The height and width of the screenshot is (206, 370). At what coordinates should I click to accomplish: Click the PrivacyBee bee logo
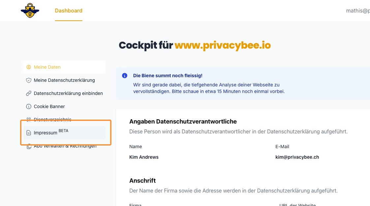[30, 11]
